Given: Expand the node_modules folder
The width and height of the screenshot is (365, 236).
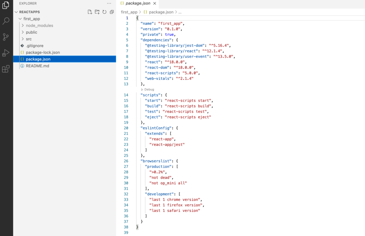Looking at the screenshot, I should point(39,25).
